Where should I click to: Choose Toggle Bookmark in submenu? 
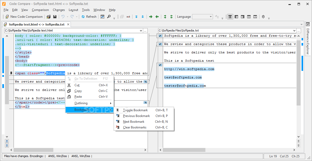point(144,110)
